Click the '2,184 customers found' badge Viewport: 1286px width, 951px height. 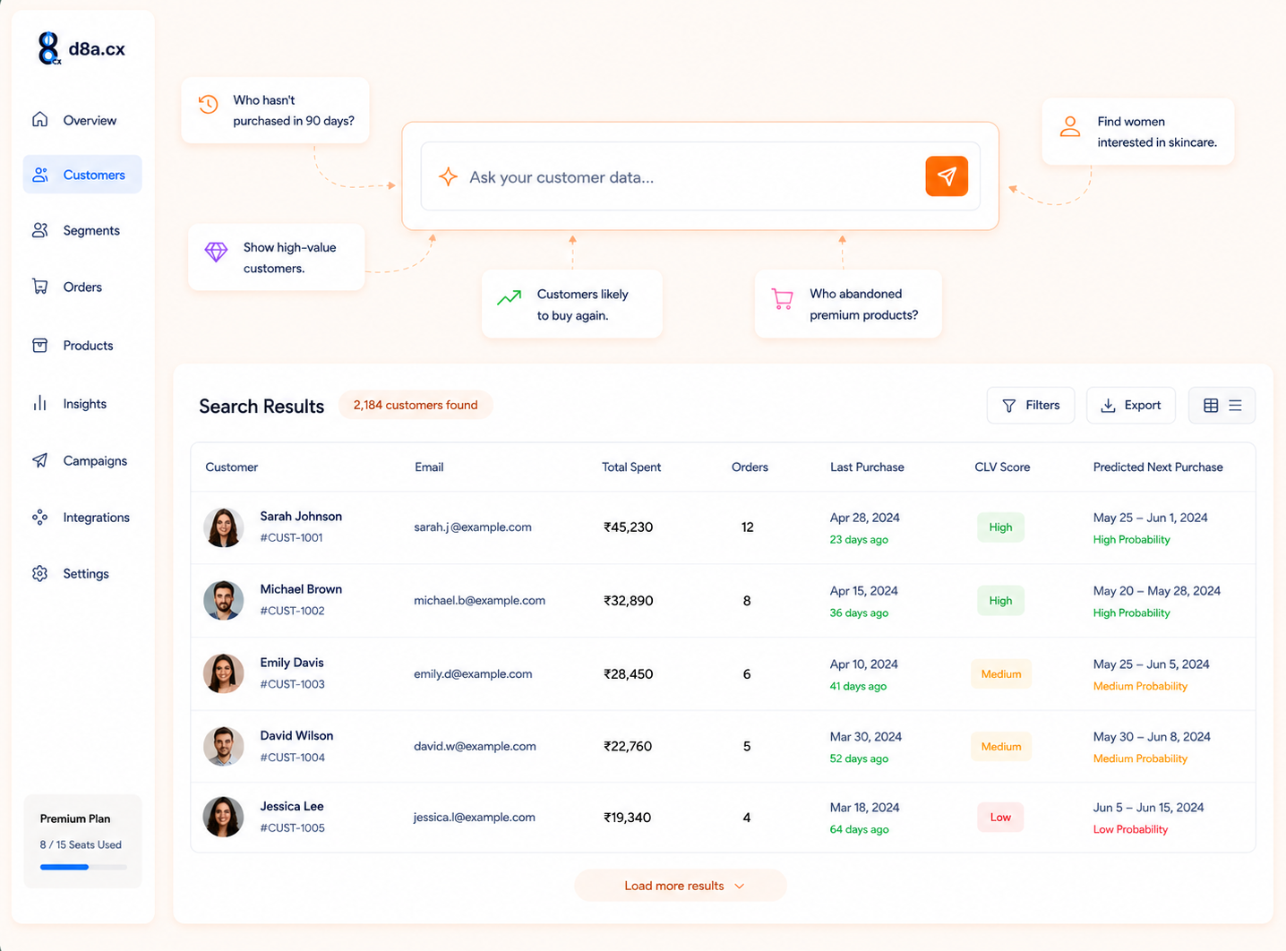(416, 405)
